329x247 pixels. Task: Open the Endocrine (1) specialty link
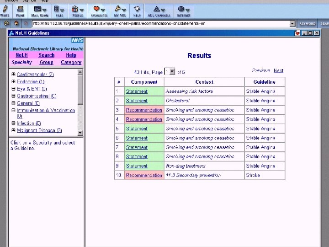point(31,81)
